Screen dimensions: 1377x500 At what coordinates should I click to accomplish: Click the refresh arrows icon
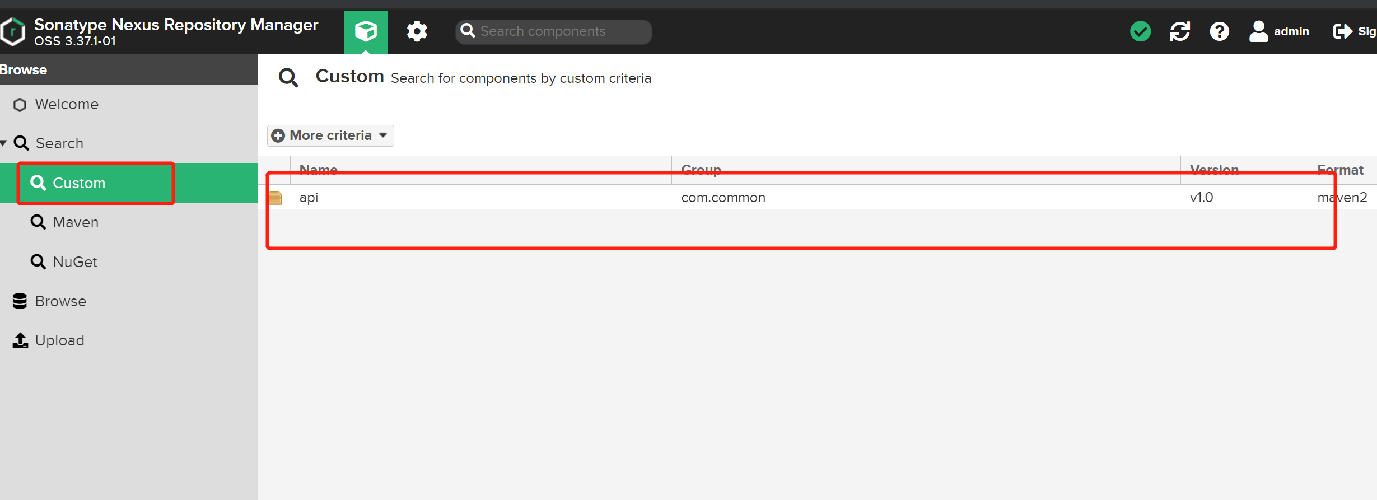coord(1180,31)
